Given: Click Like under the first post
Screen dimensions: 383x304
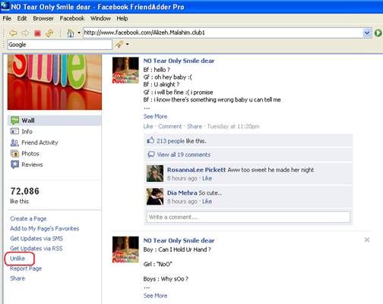Looking at the screenshot, I should coord(148,127).
